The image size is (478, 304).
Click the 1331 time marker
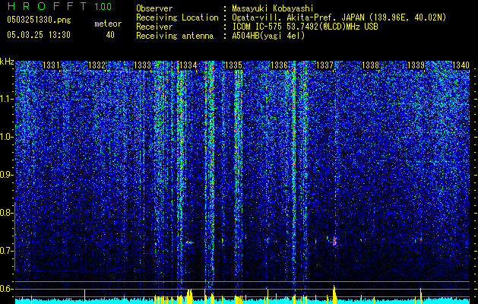click(x=51, y=65)
